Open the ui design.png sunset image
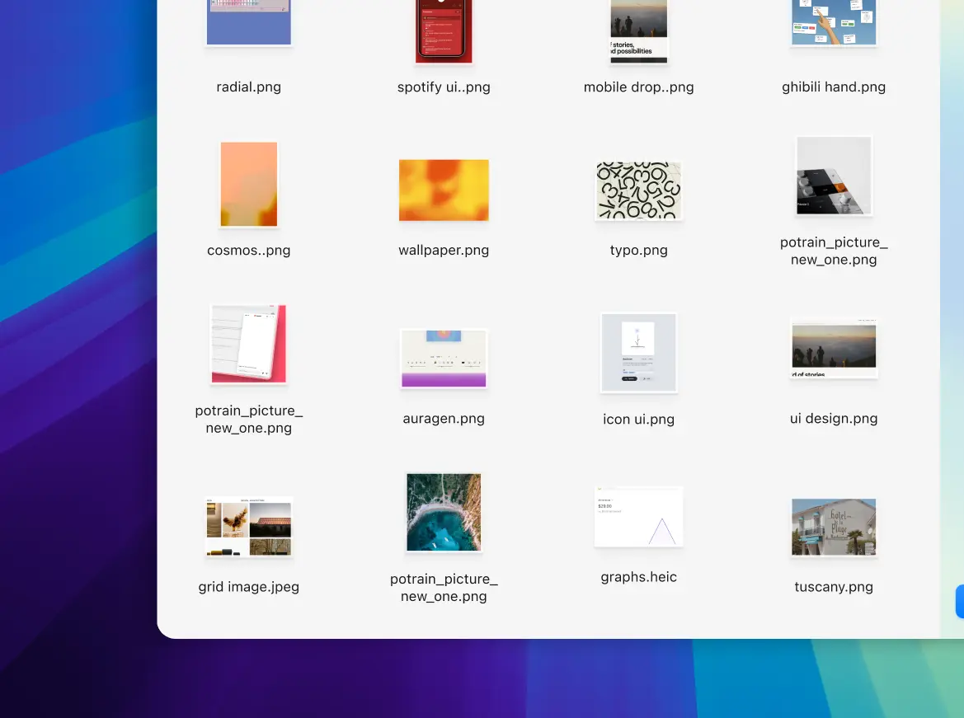Screen dimensions: 964x718 coord(833,347)
